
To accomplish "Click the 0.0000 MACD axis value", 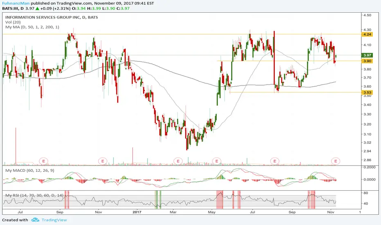I will tap(369, 179).
